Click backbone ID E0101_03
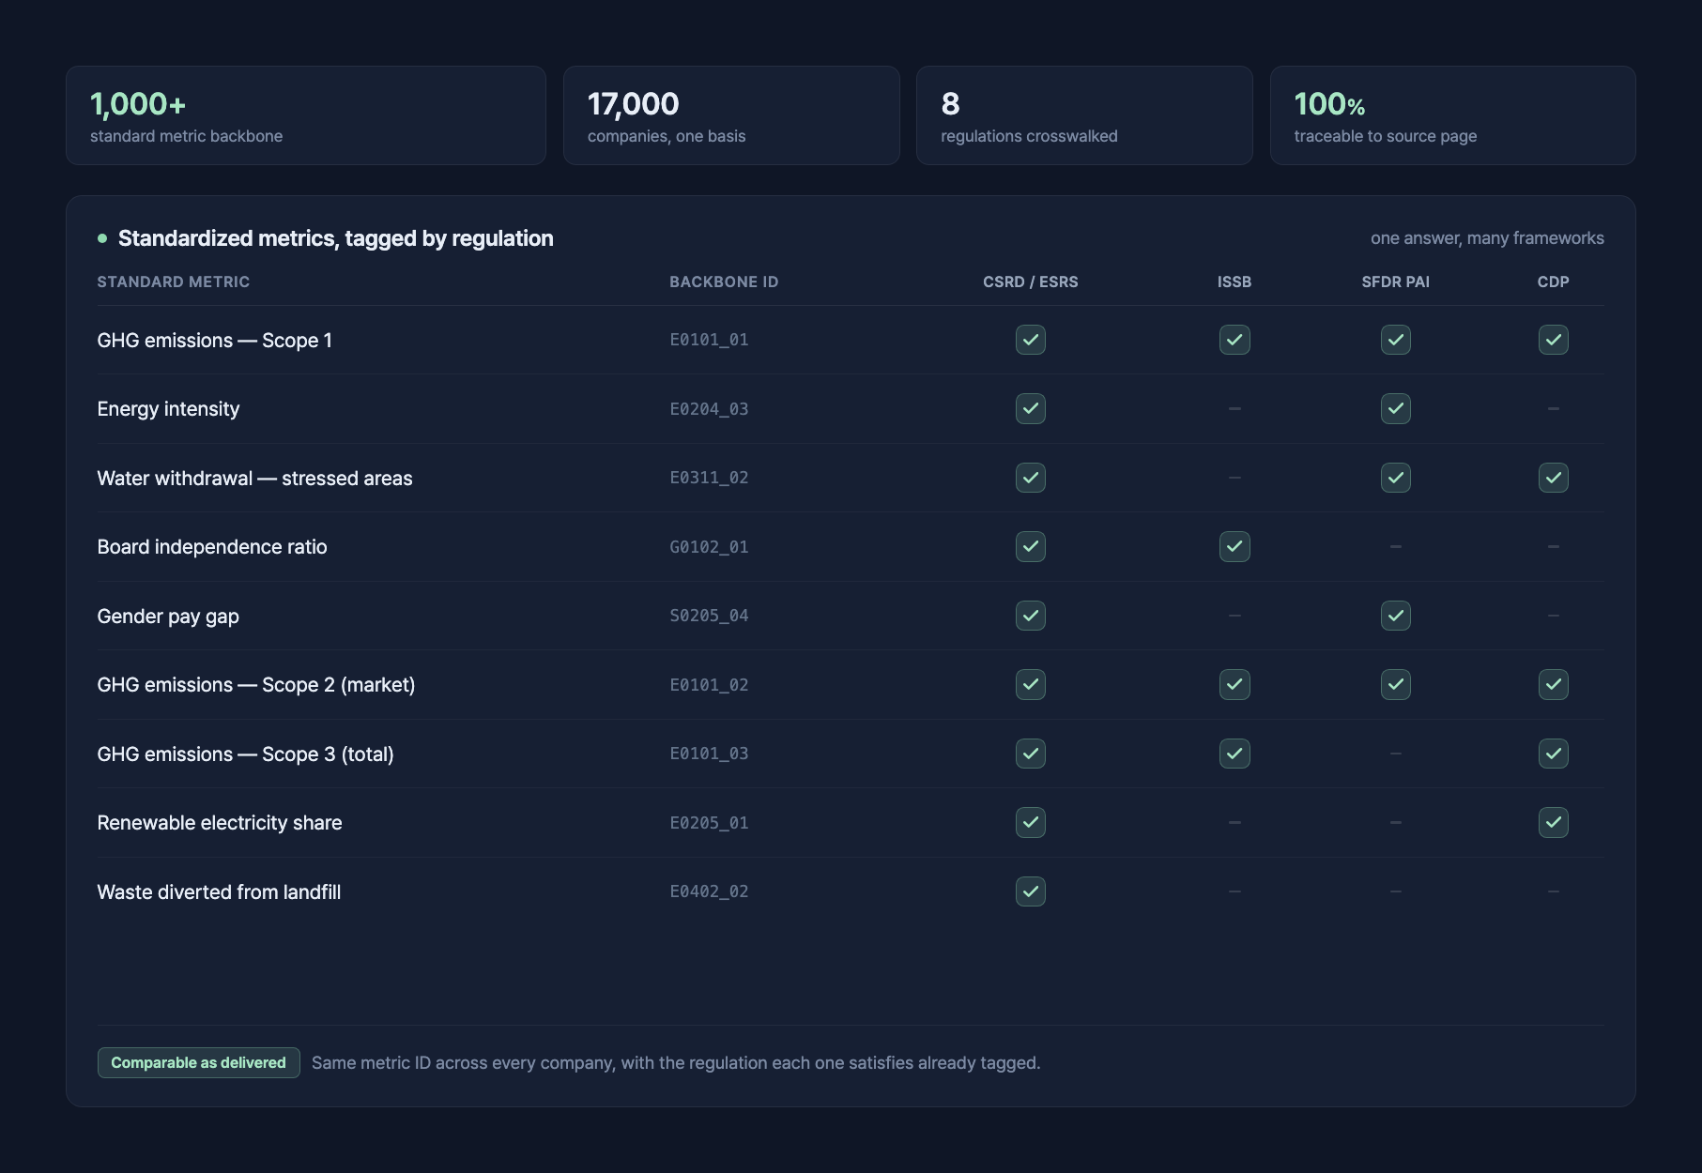 click(x=709, y=754)
